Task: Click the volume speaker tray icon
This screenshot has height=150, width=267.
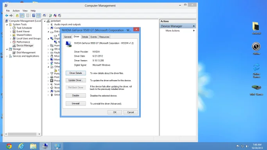Action: (x=247, y=146)
